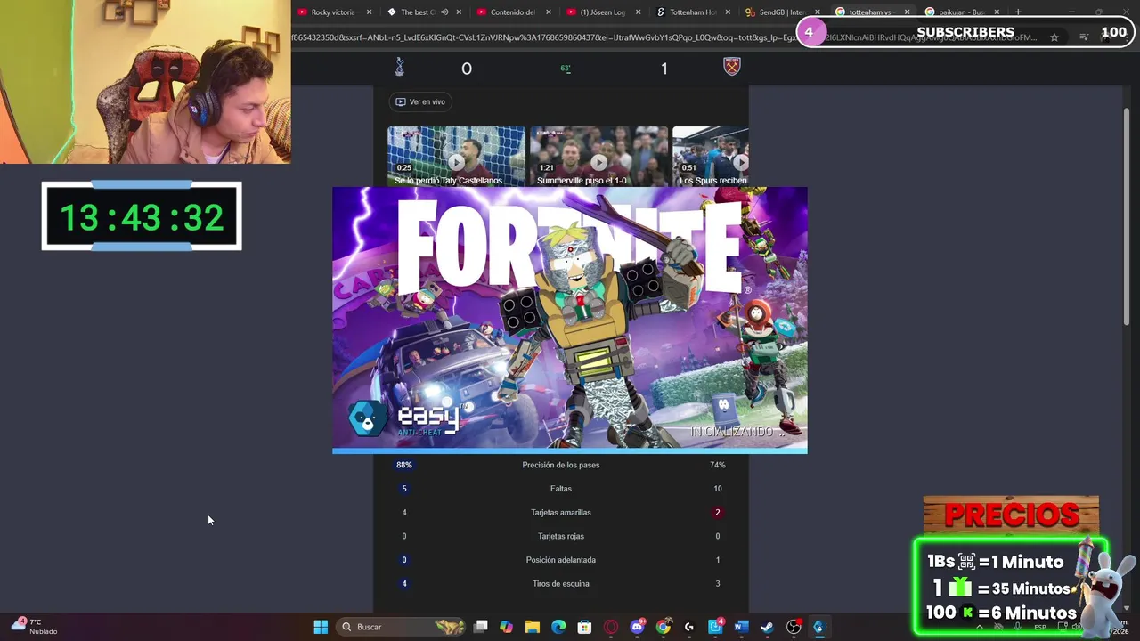Screen dimensions: 1140x641
Task: Open Steam from the taskbar
Action: [767, 627]
